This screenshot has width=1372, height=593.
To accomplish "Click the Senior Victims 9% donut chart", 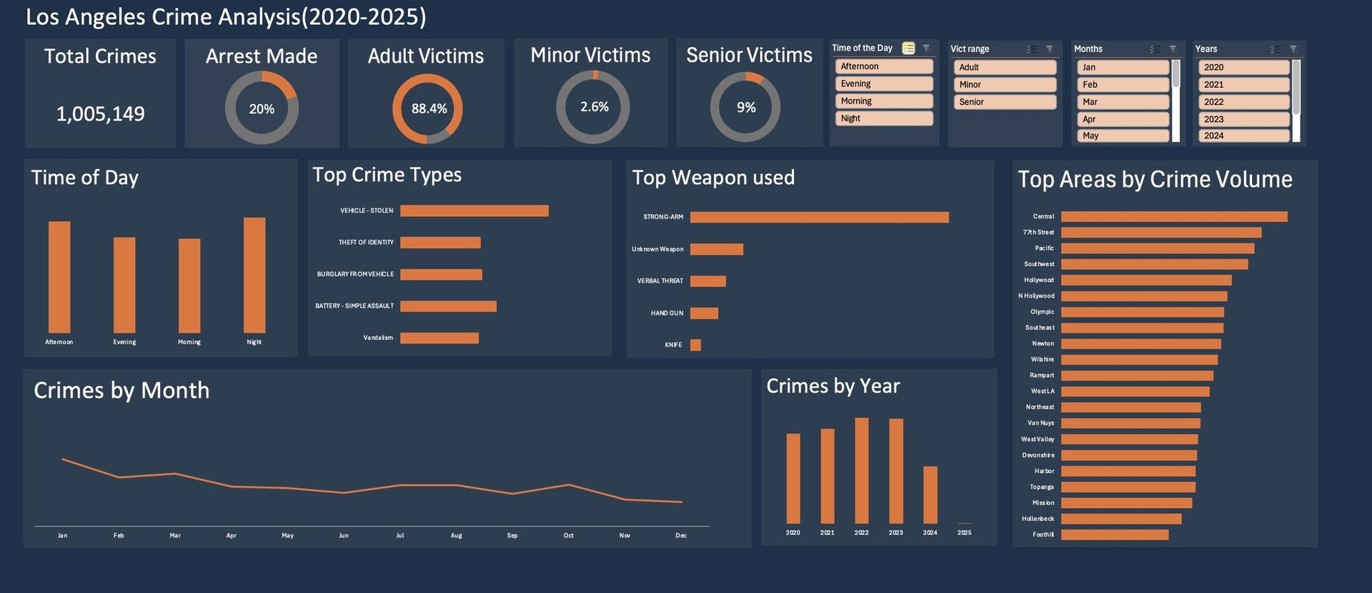I will pyautogui.click(x=745, y=107).
